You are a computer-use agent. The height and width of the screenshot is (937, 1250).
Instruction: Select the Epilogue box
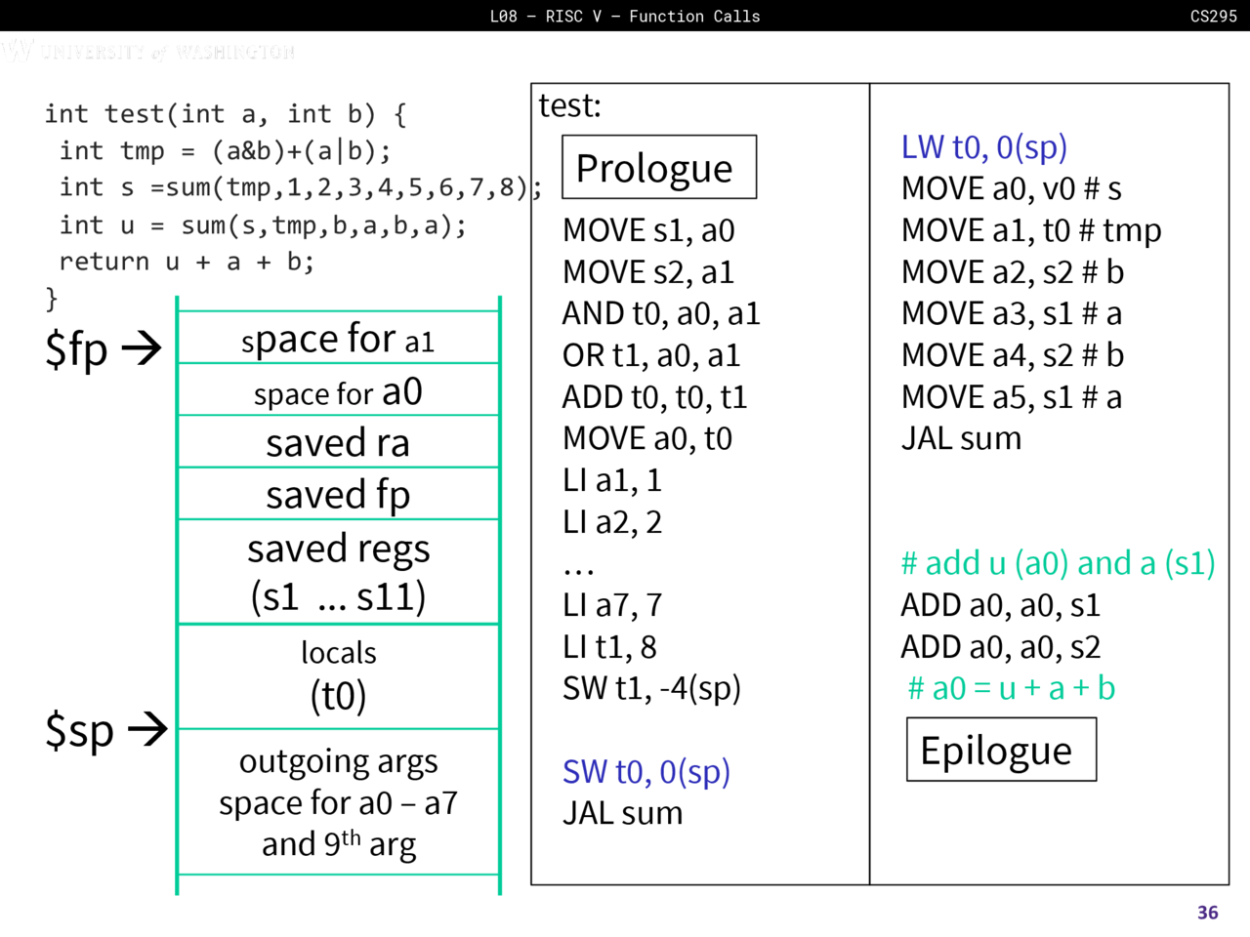click(x=1001, y=750)
